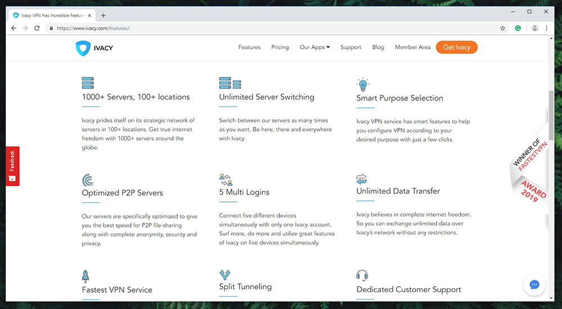Click the paragraph starting 'Switch between our servers'
This screenshot has height=309, width=562.
click(x=275, y=129)
